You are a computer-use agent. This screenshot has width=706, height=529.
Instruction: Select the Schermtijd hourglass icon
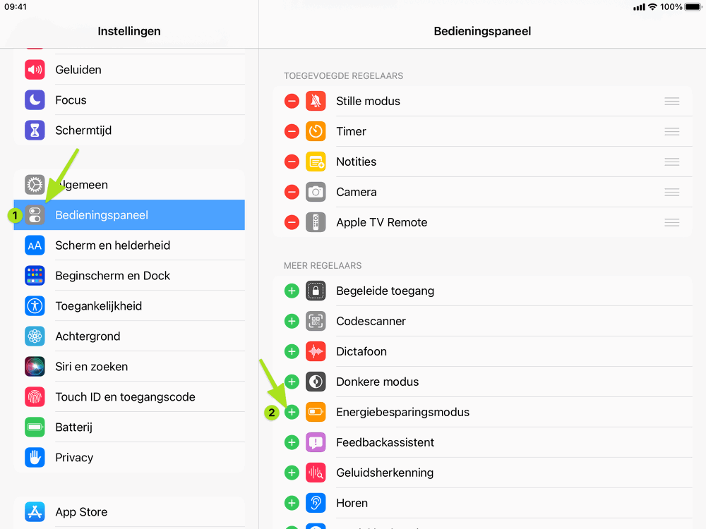click(35, 130)
